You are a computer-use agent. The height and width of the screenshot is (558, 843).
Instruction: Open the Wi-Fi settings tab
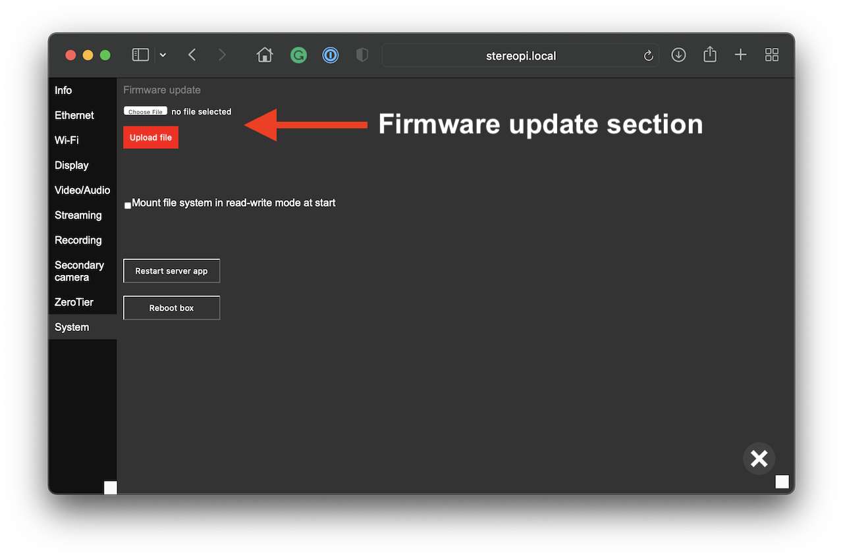coord(67,140)
